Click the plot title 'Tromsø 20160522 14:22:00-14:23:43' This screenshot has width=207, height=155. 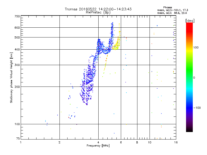[98, 9]
